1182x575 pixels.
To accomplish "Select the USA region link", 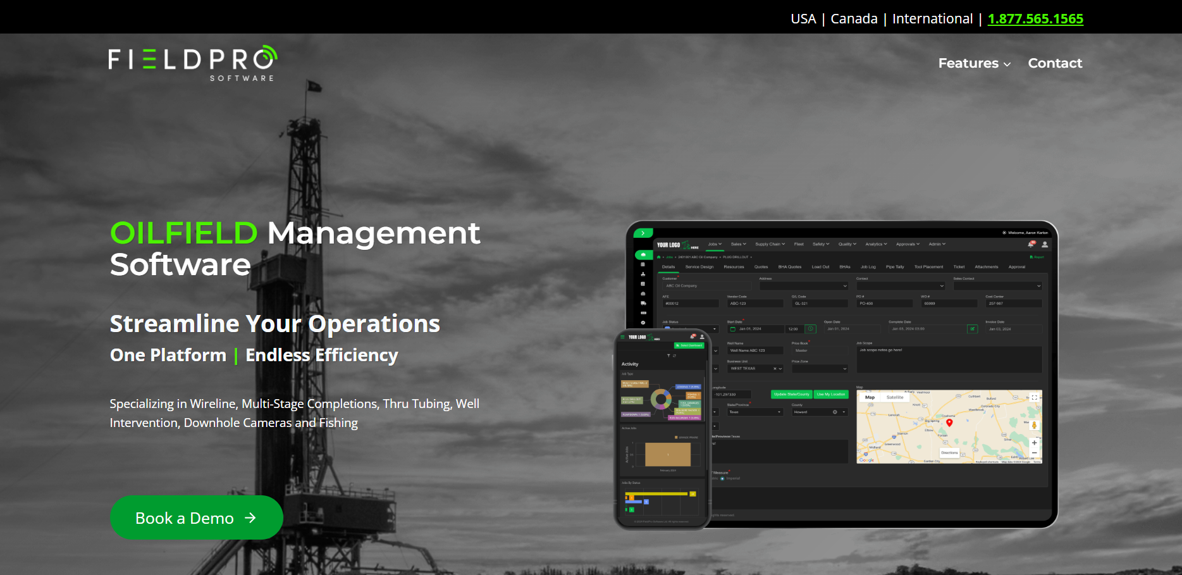I will (x=803, y=19).
